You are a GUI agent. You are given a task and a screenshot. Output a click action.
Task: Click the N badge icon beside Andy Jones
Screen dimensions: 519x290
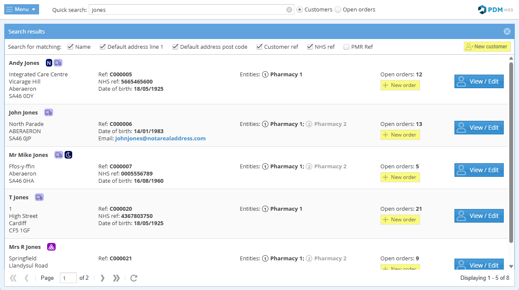coord(49,63)
